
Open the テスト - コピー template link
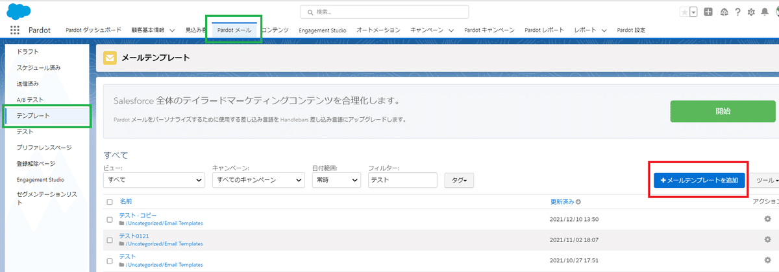coord(138,215)
